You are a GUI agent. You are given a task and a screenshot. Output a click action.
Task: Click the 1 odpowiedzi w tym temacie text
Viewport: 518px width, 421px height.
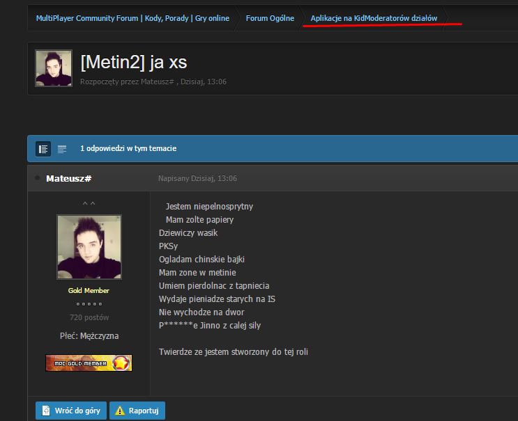(128, 148)
